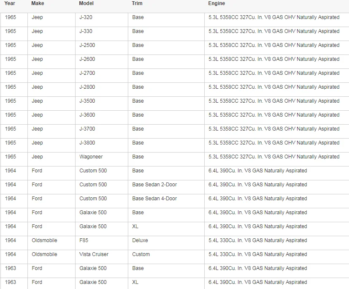Screen dimensions: 349x289
Task: Click the Base Sedan 2-Door trim cell
Action: (x=154, y=185)
